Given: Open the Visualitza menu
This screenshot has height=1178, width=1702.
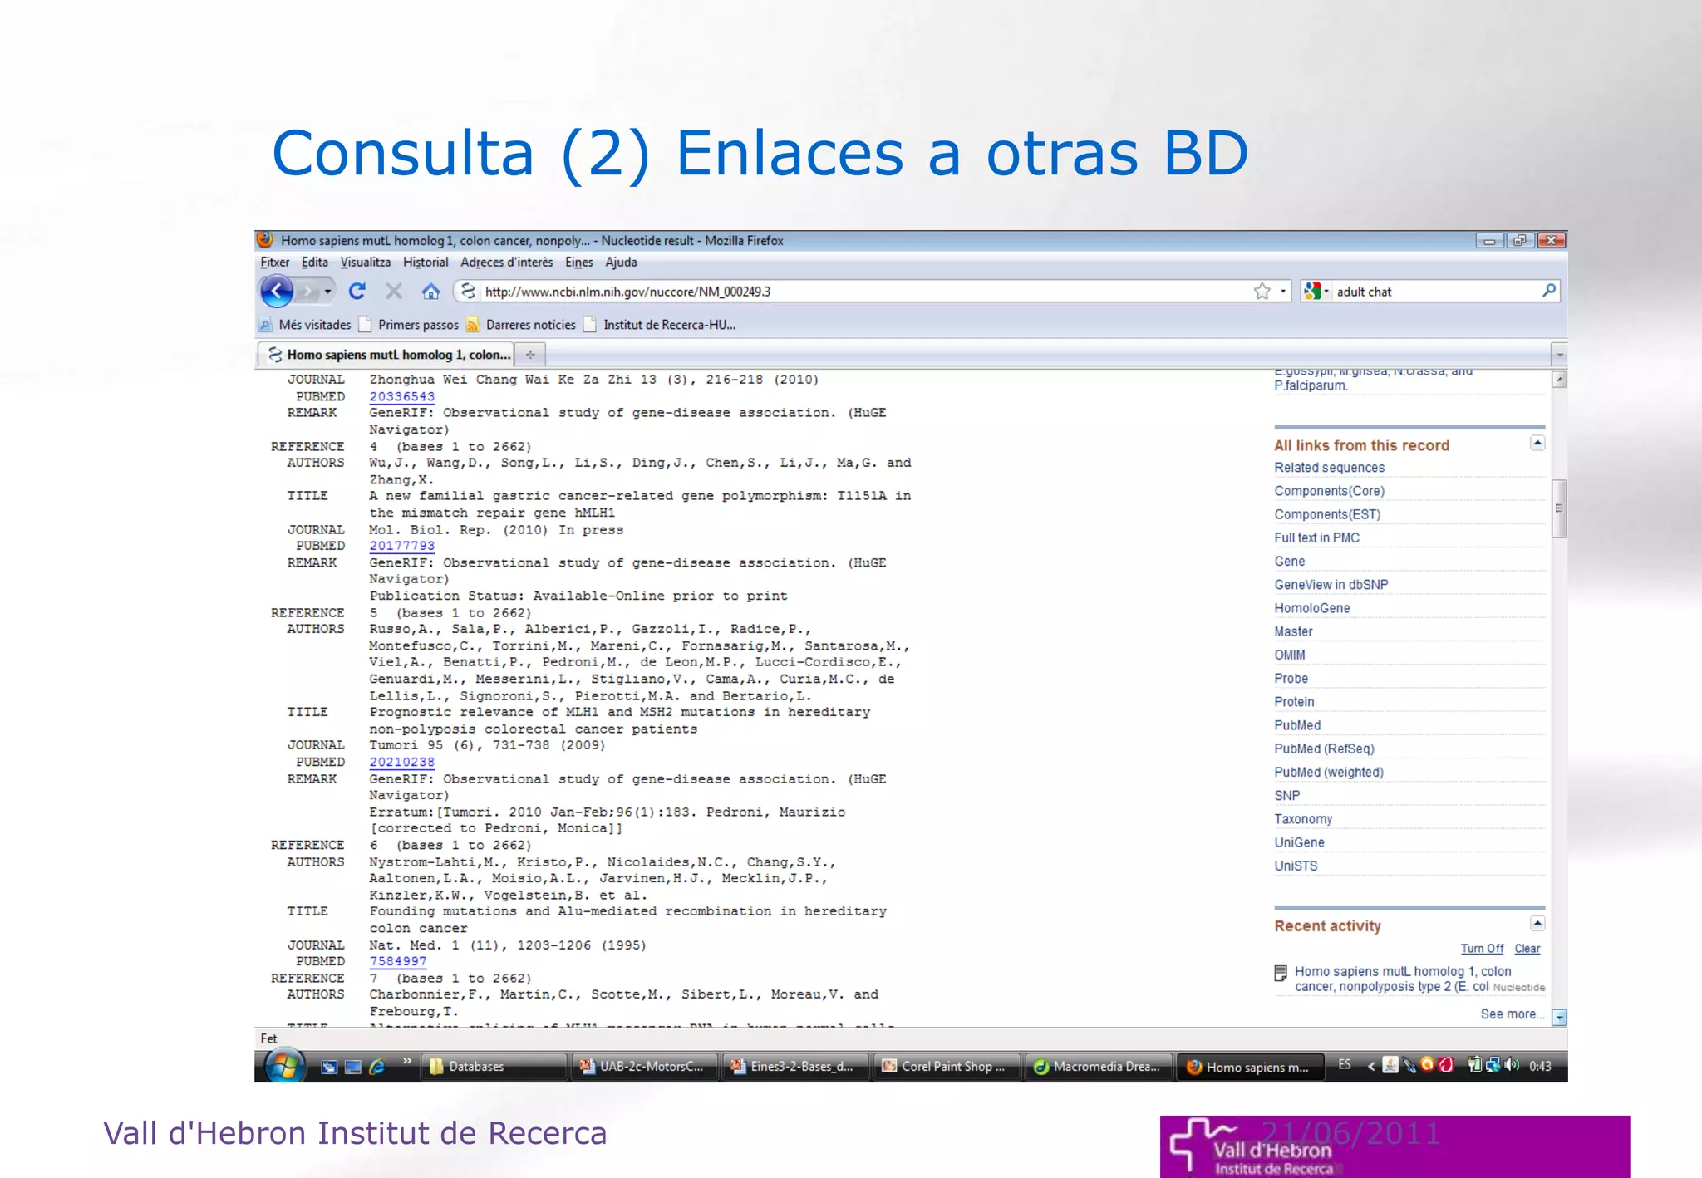Looking at the screenshot, I should click(x=365, y=263).
